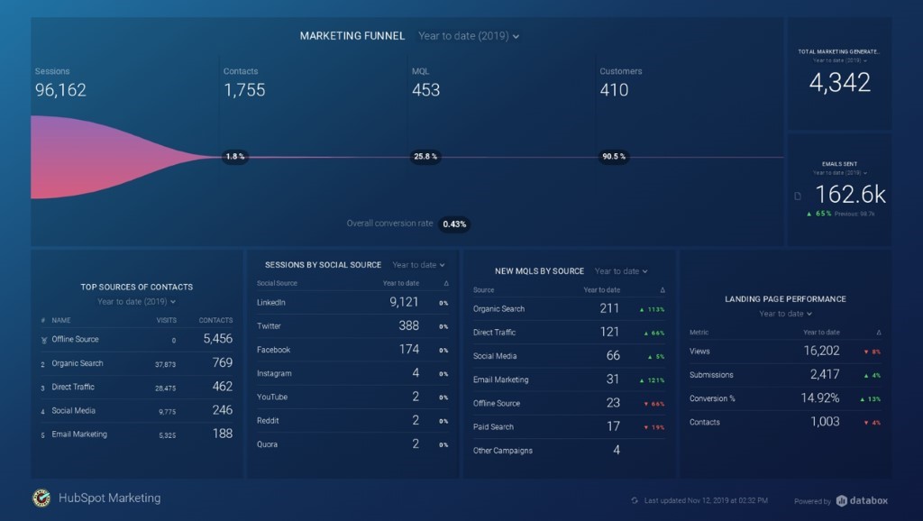Click Email Marketing in New MQLs by Source
This screenshot has height=521, width=923.
tap(570, 379)
